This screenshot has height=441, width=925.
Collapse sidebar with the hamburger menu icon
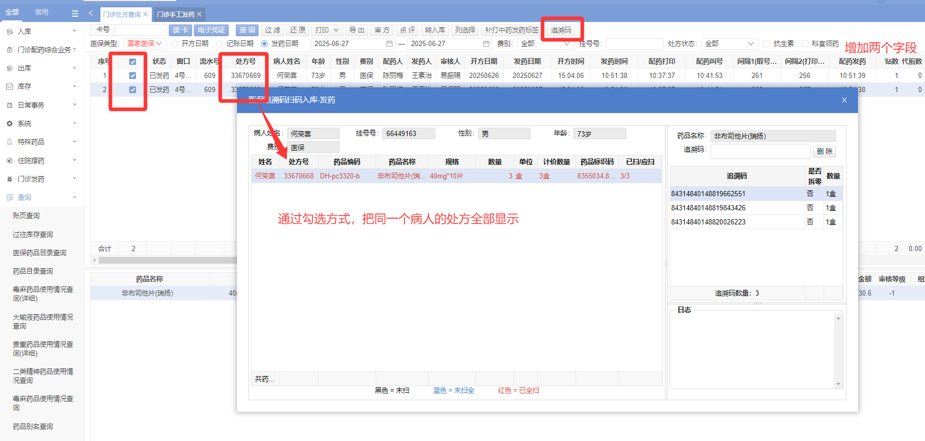click(75, 14)
